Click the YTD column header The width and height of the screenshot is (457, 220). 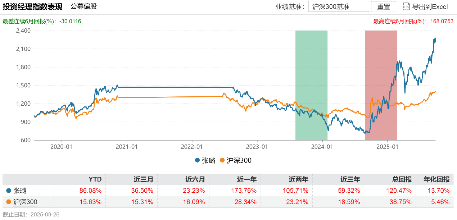pos(95,179)
